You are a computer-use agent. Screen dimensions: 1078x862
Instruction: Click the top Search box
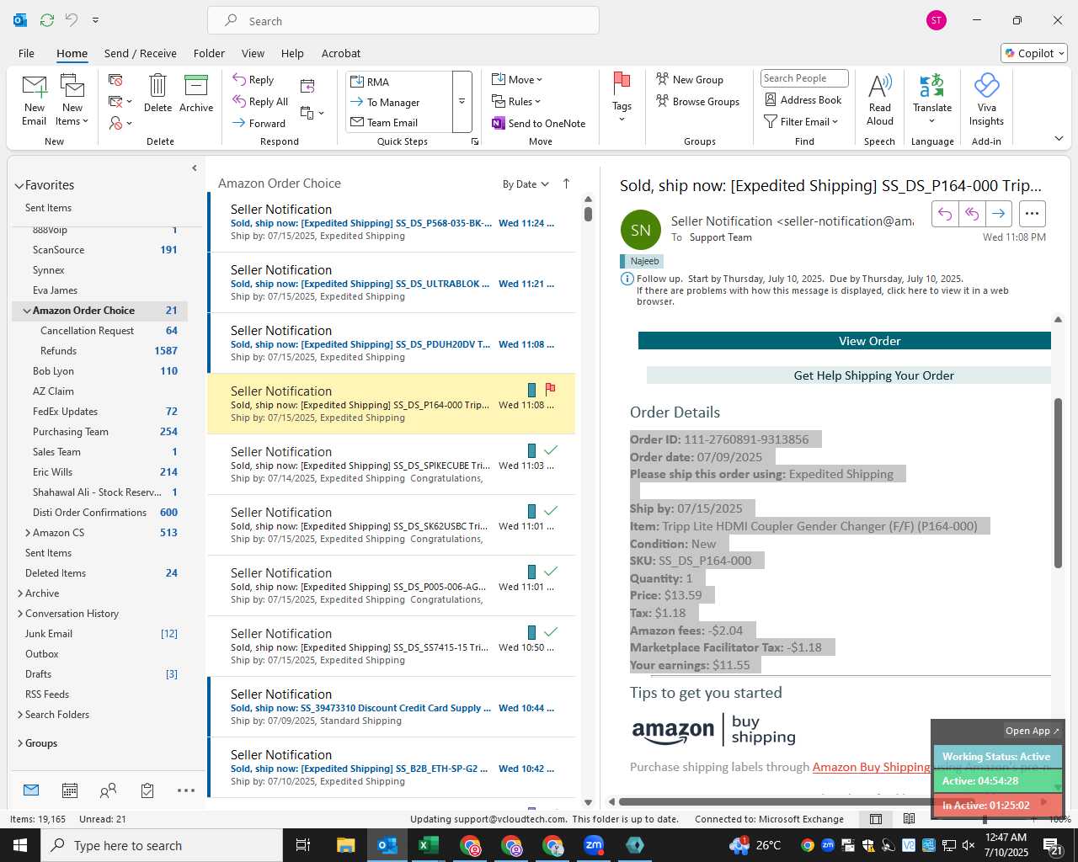click(x=403, y=21)
